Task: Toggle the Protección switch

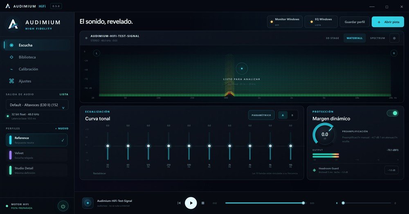Action: pyautogui.click(x=393, y=113)
